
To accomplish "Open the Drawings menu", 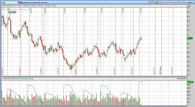I will [172, 3].
